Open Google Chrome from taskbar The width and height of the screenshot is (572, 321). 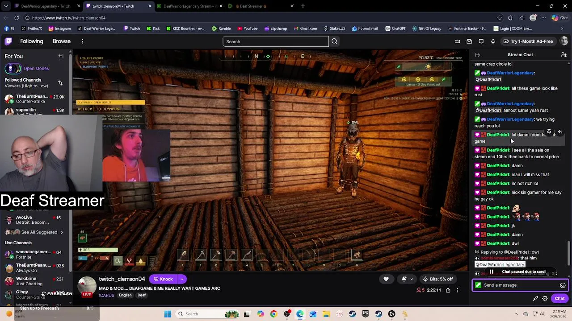coord(273,314)
